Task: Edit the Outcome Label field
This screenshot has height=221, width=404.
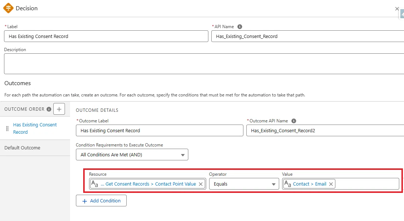Action: tap(159, 130)
